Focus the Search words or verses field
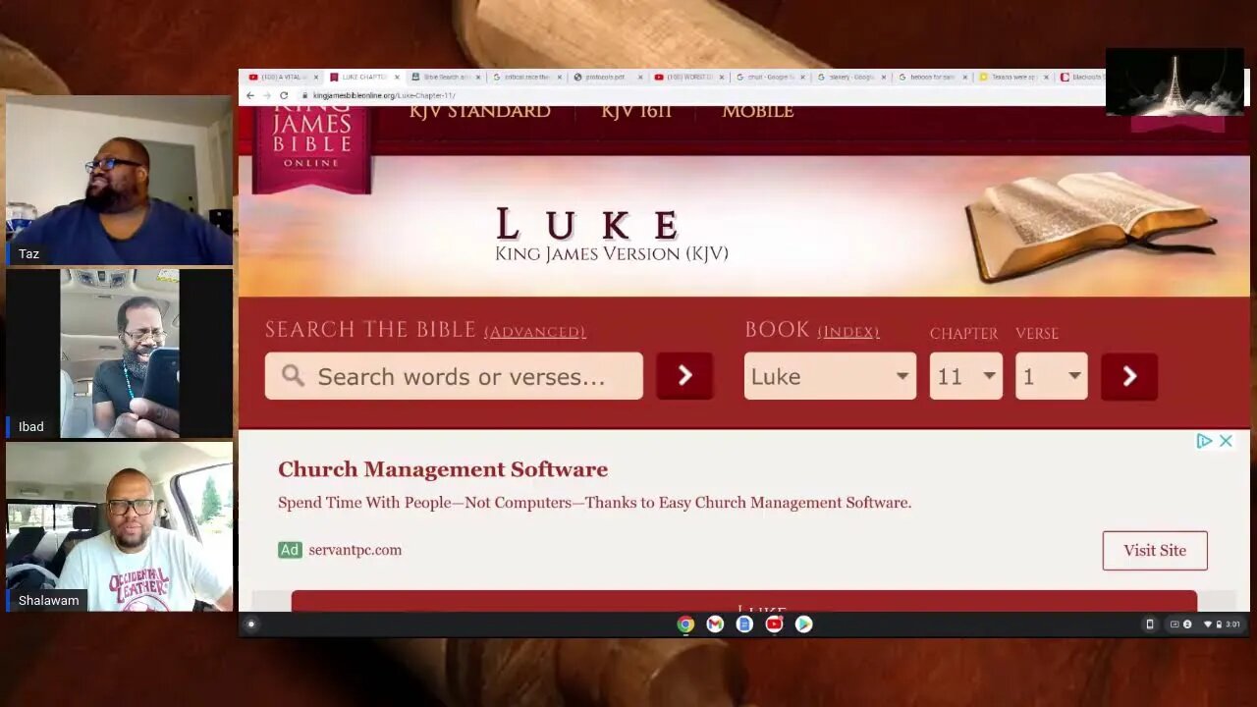This screenshot has height=707, width=1257. click(x=454, y=376)
